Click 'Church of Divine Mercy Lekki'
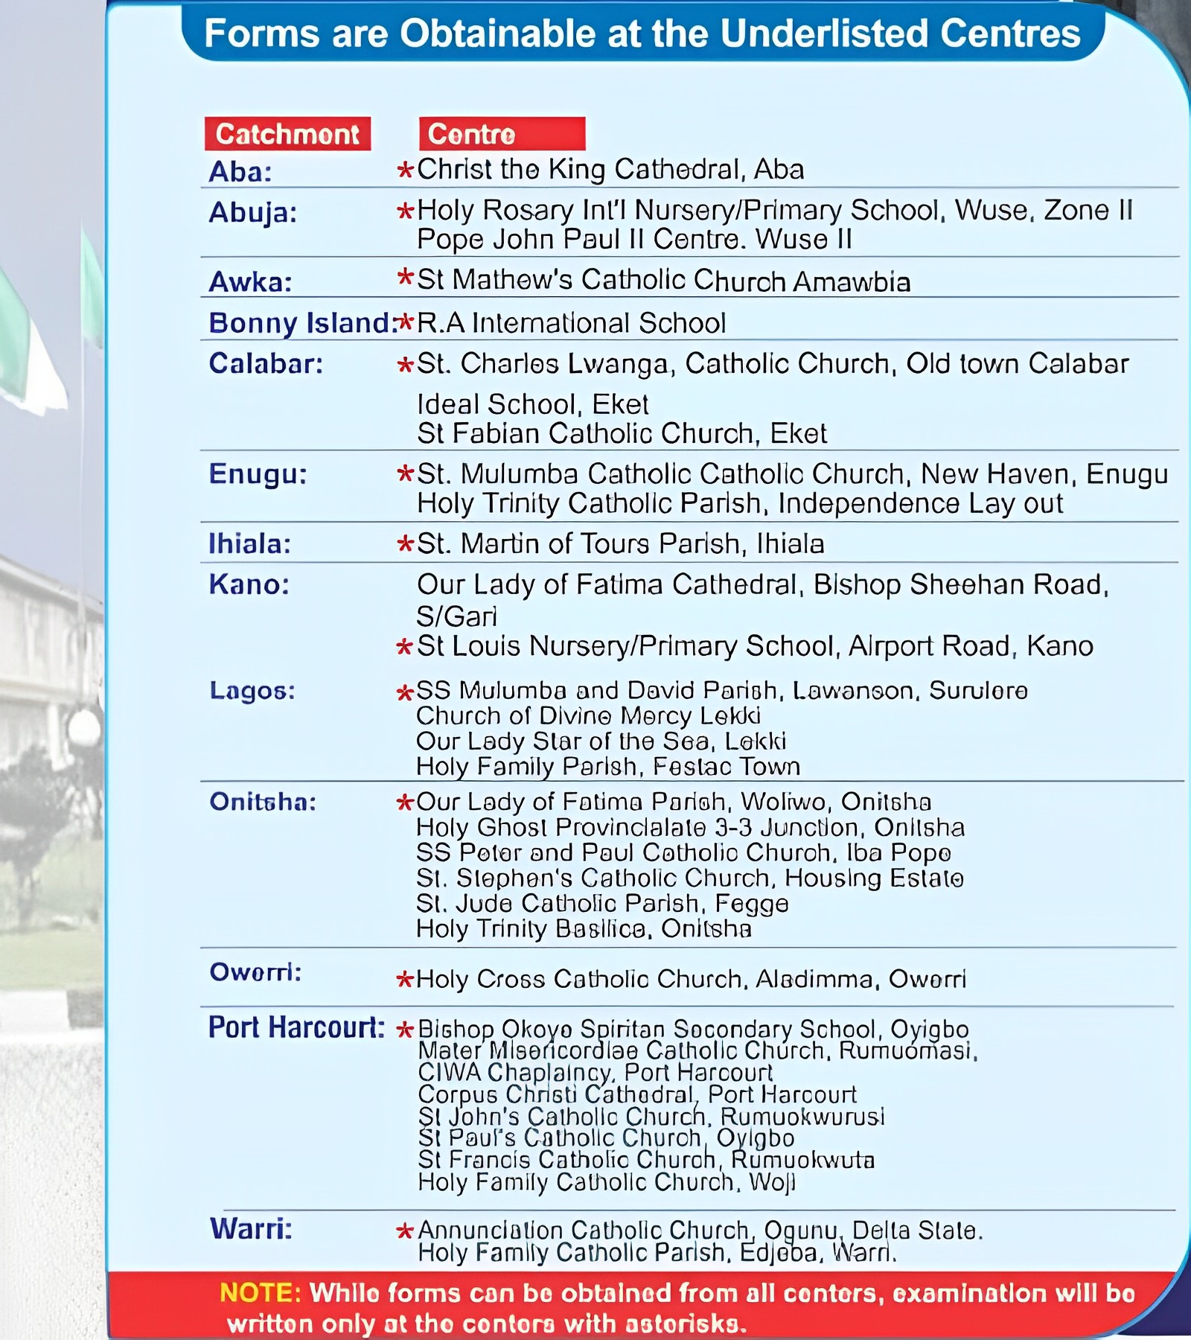1191x1340 pixels. (x=588, y=716)
